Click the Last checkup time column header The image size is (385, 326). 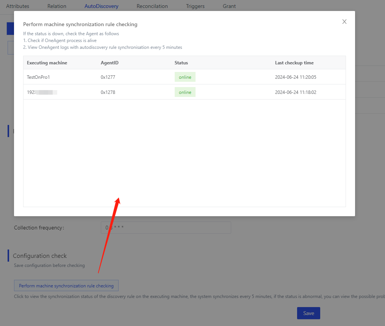(x=294, y=63)
